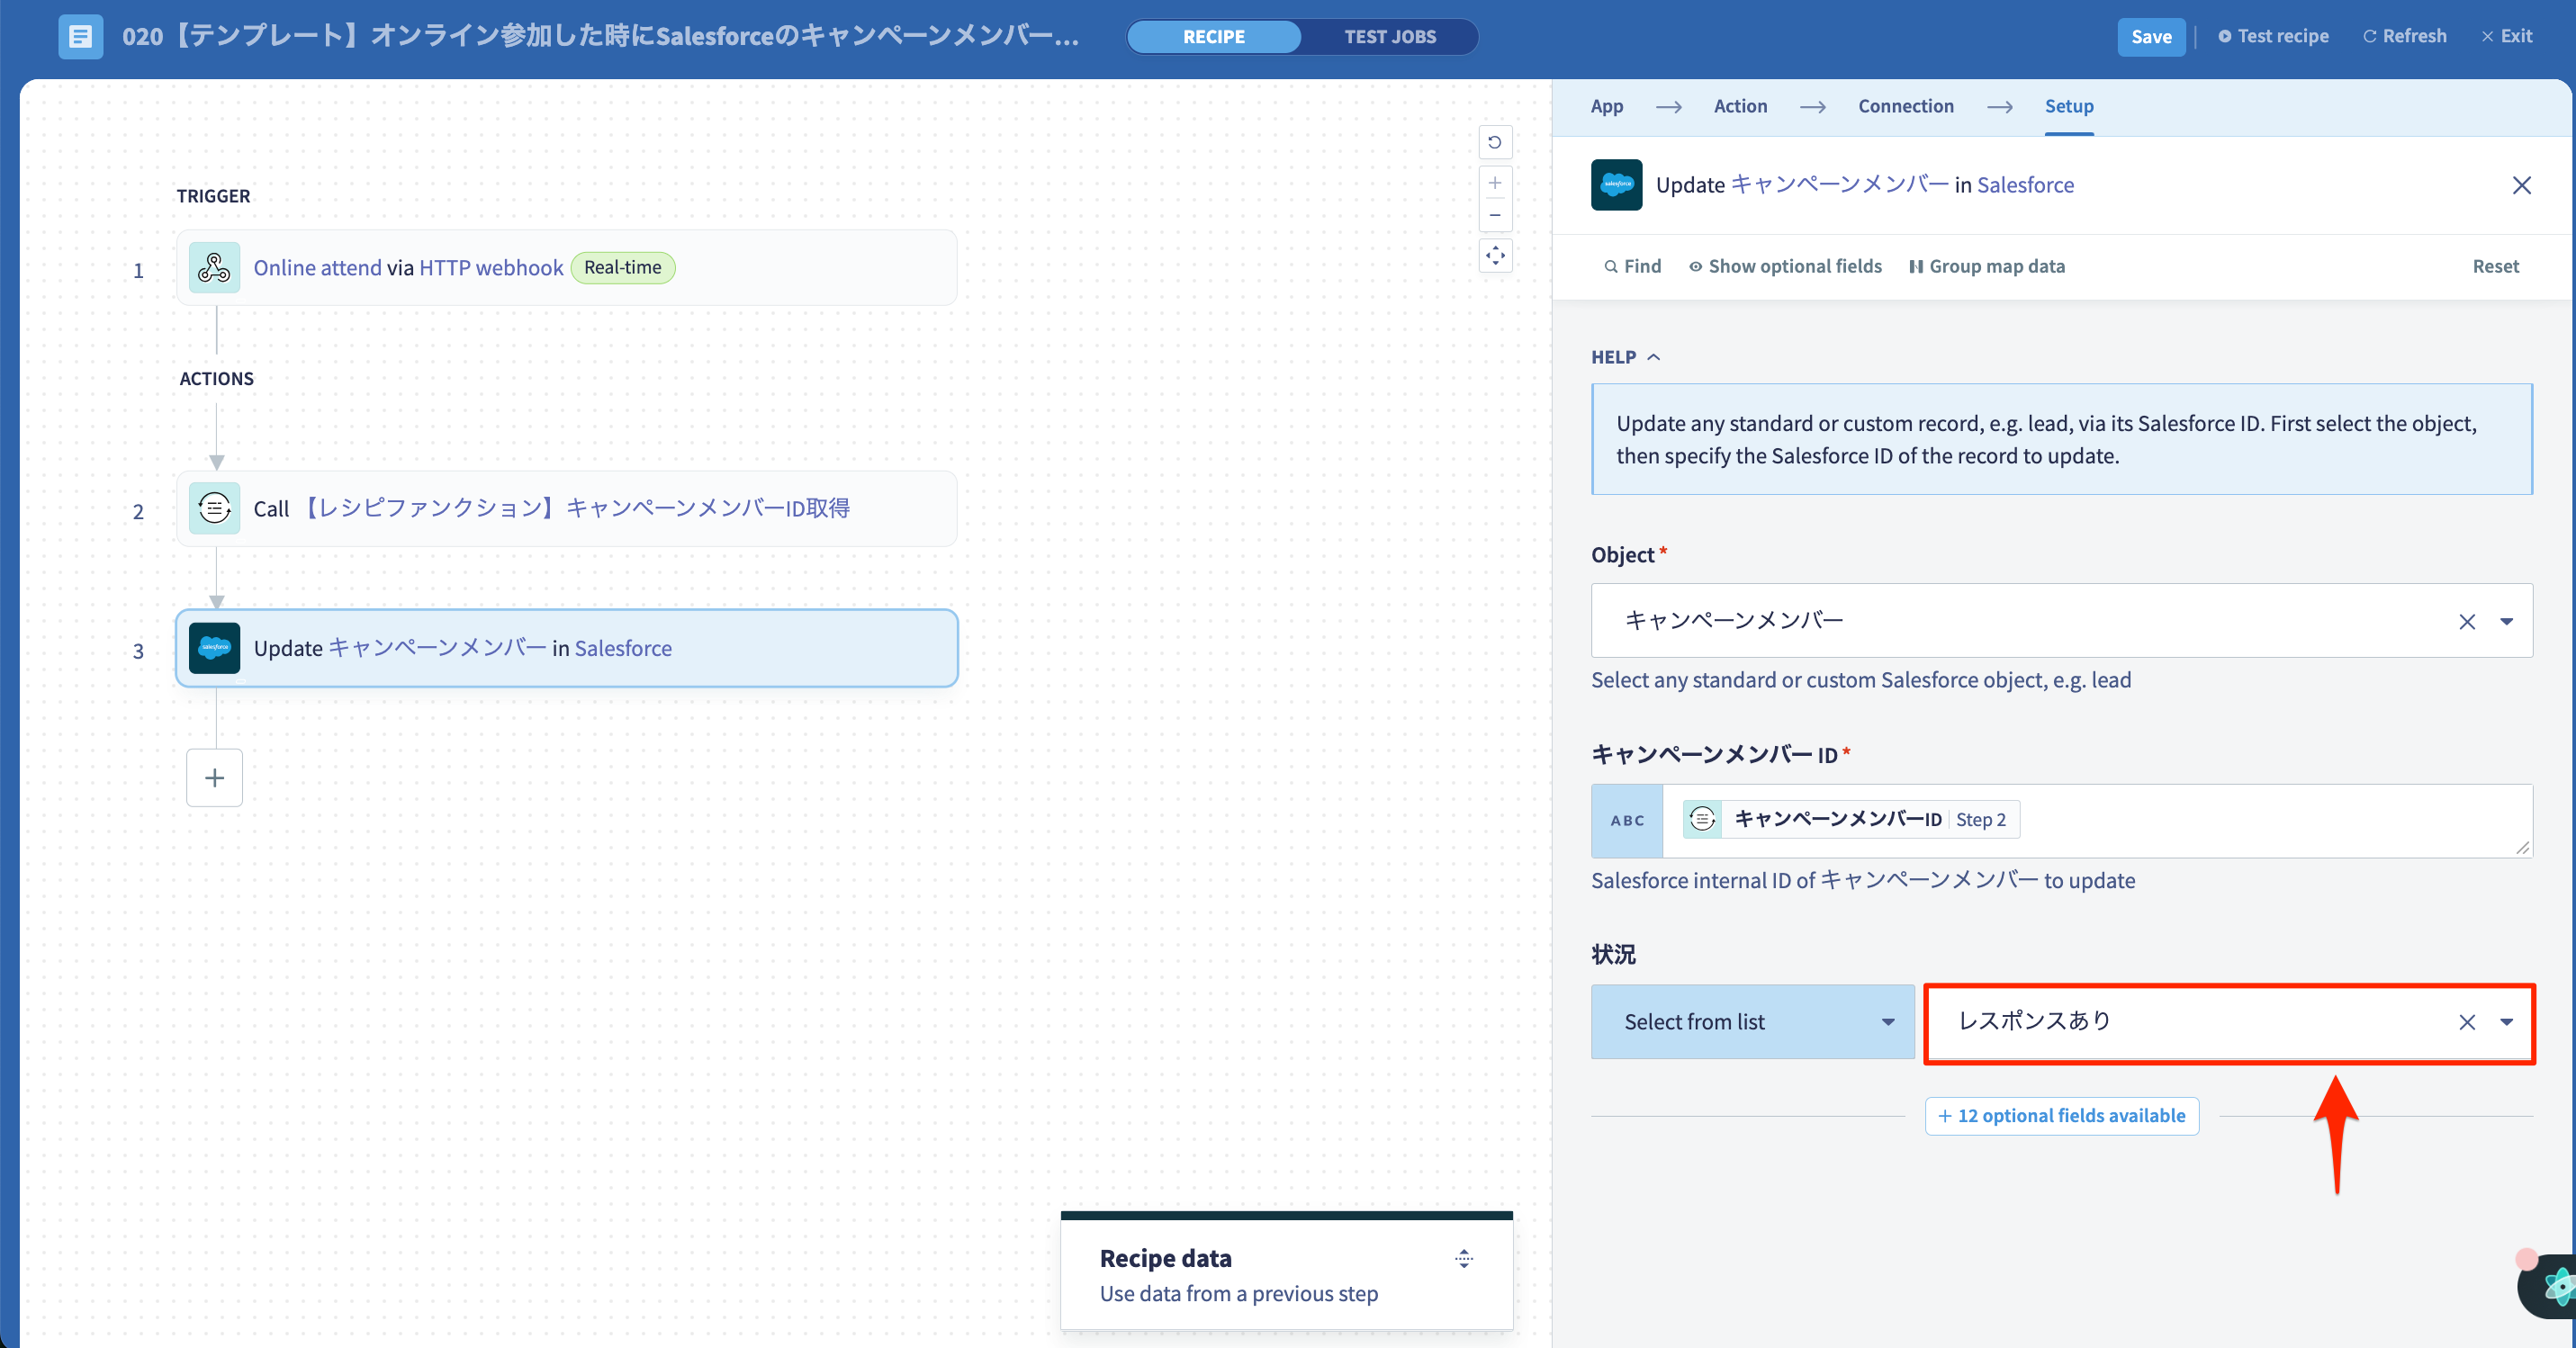This screenshot has width=2576, height=1348.
Task: Click the HTTP webhook trigger icon
Action: 214,268
